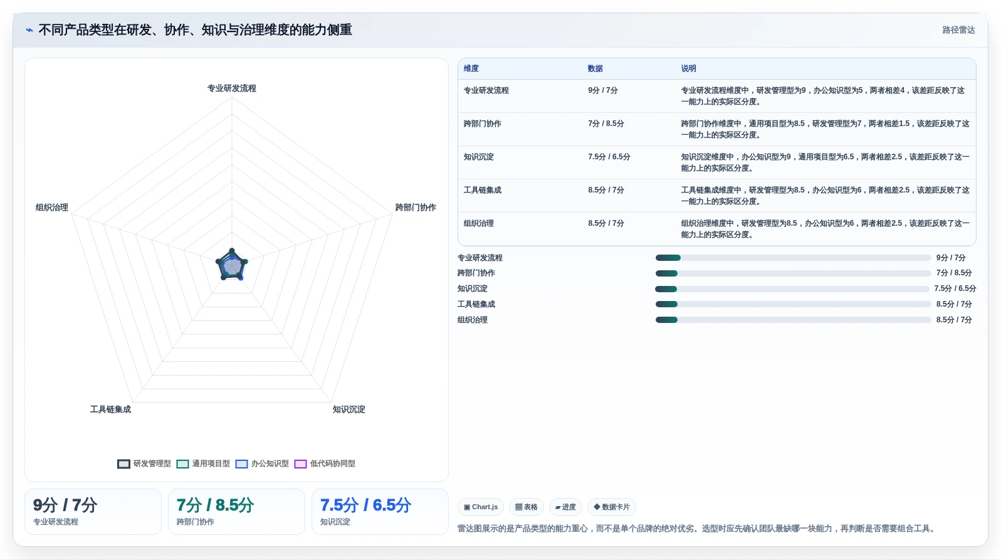Click the 工具链集成 progress bar
1001x560 pixels.
point(793,304)
